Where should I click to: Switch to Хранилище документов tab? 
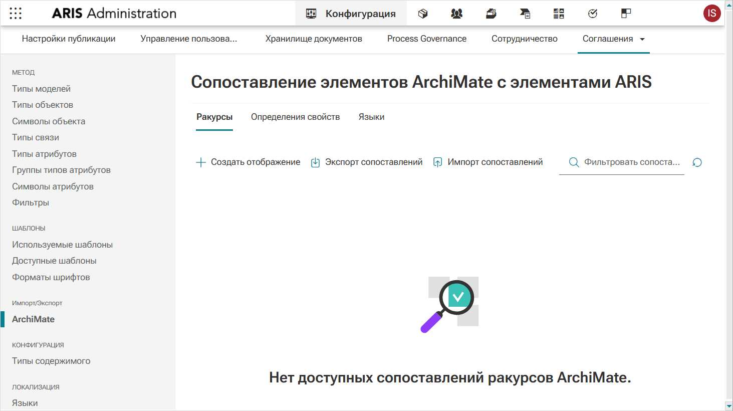[x=314, y=39]
